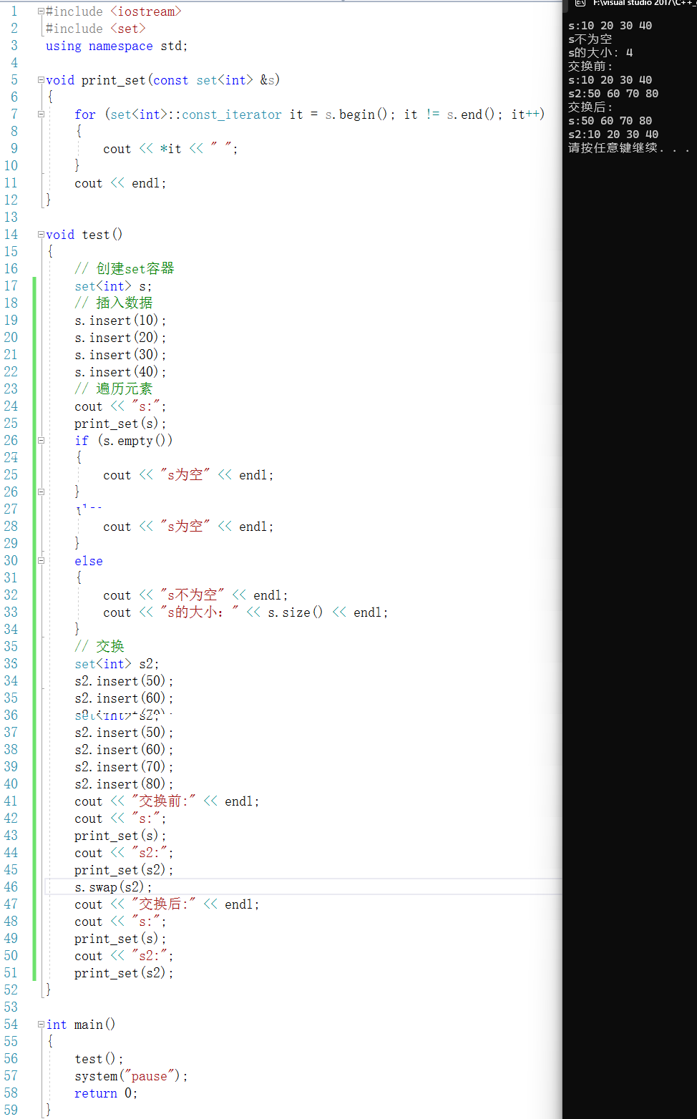Image resolution: width=697 pixels, height=1119 pixels.
Task: Click code line with 's.size()'
Action: [x=245, y=612]
